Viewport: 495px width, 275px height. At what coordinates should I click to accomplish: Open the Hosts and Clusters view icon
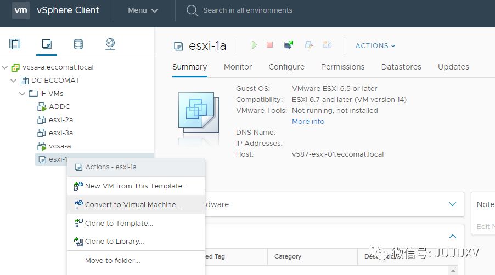pyautogui.click(x=15, y=44)
